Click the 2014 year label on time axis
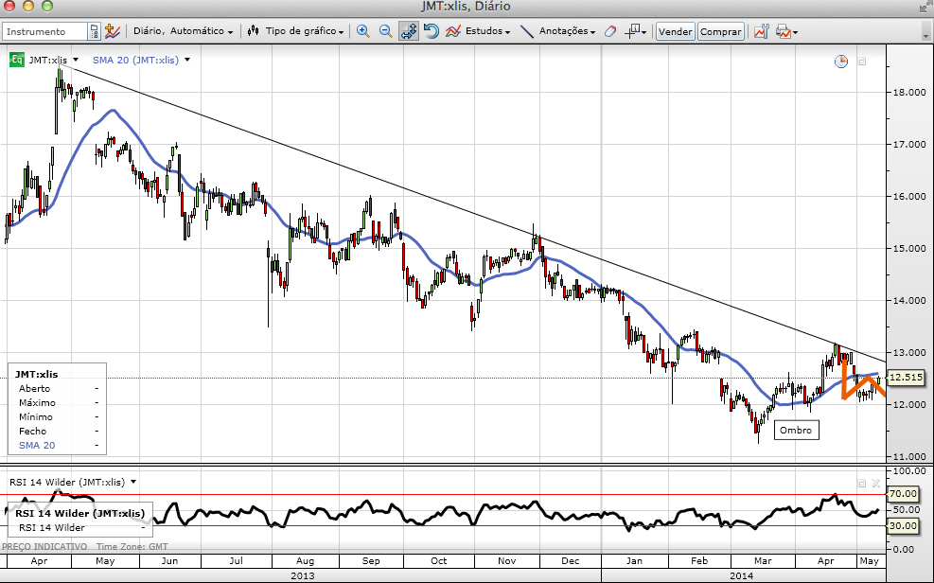This screenshot has height=583, width=934. 741,575
